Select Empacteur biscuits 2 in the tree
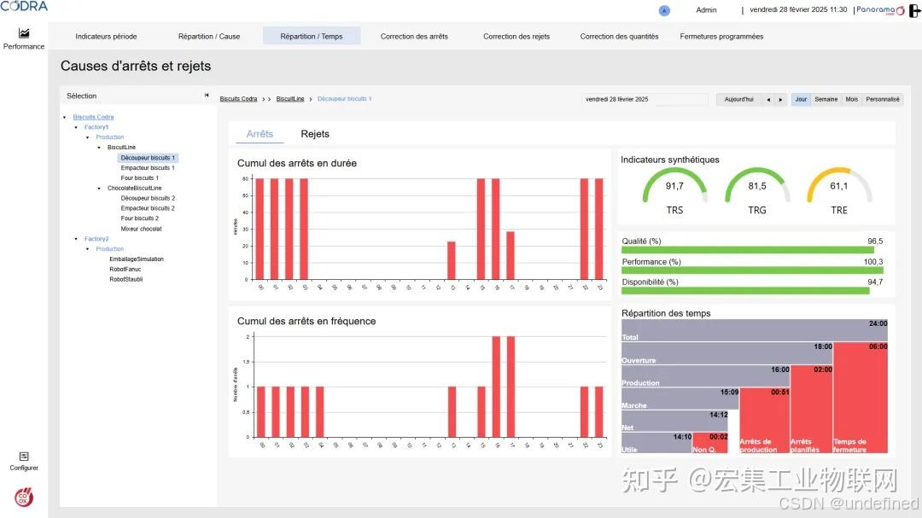Viewport: 922px width, 518px height. pyautogui.click(x=148, y=208)
